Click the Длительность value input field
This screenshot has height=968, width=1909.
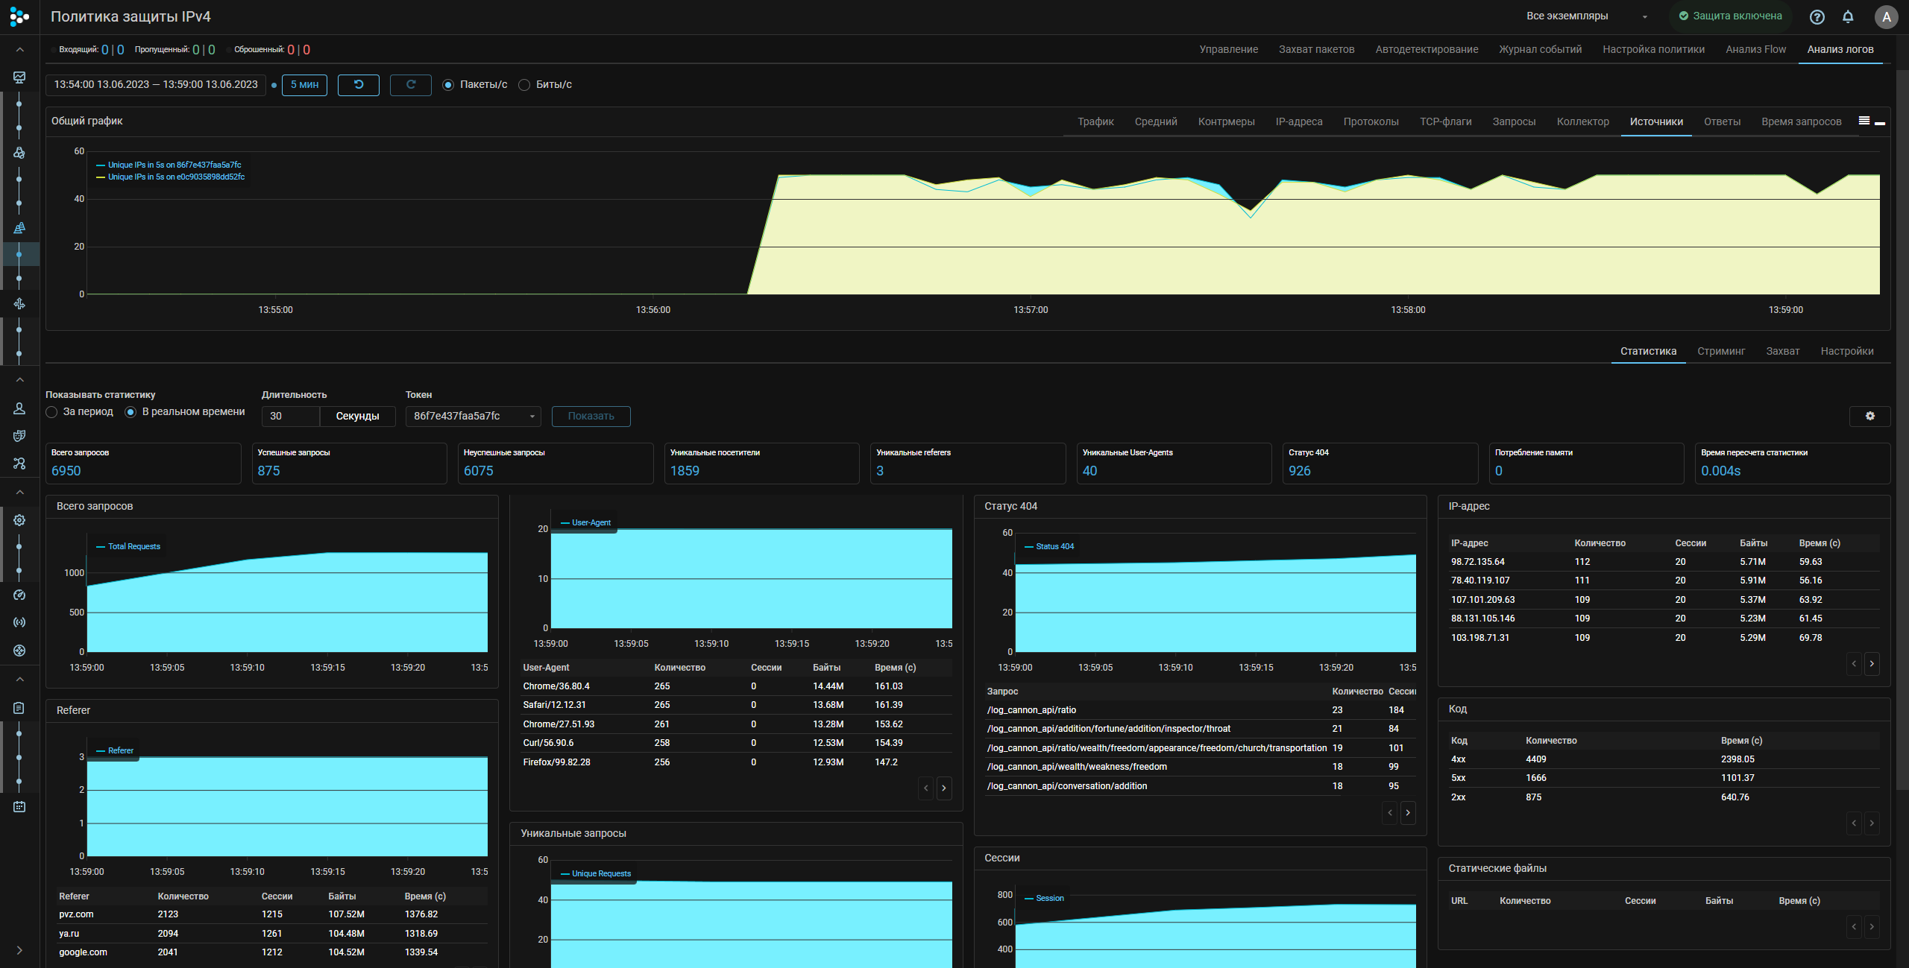click(290, 416)
